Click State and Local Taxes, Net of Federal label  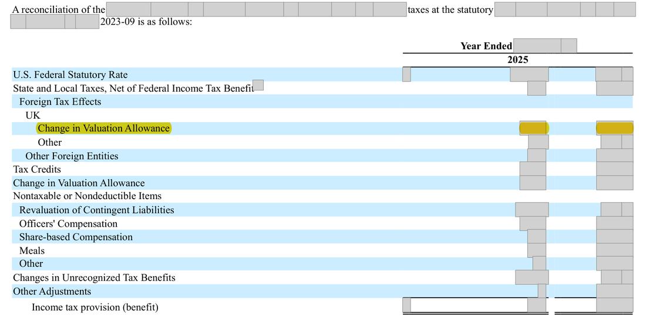[133, 89]
